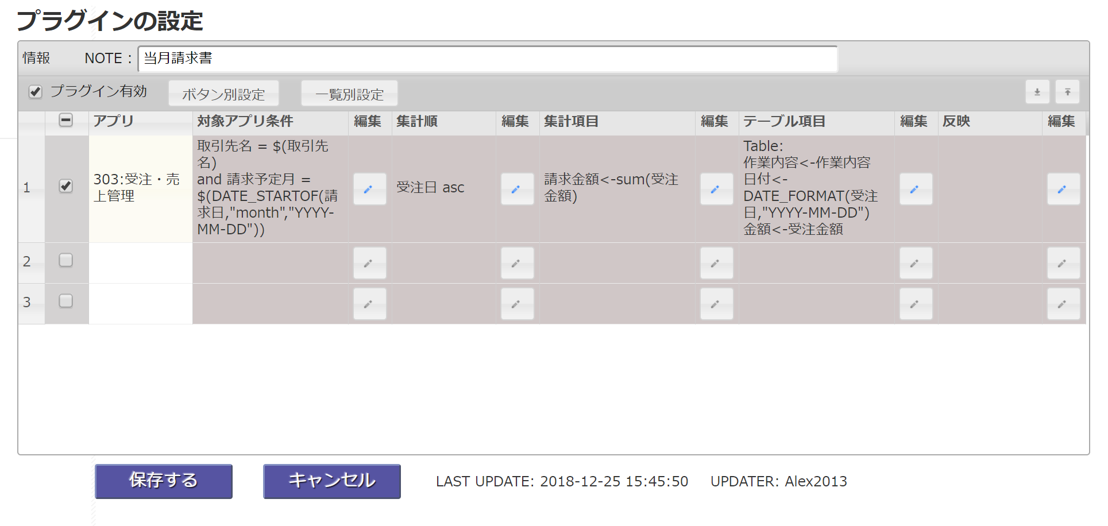Edit the 対象アプリ条件 cell of row 2
Image resolution: width=1108 pixels, height=526 pixels.
[x=369, y=263]
